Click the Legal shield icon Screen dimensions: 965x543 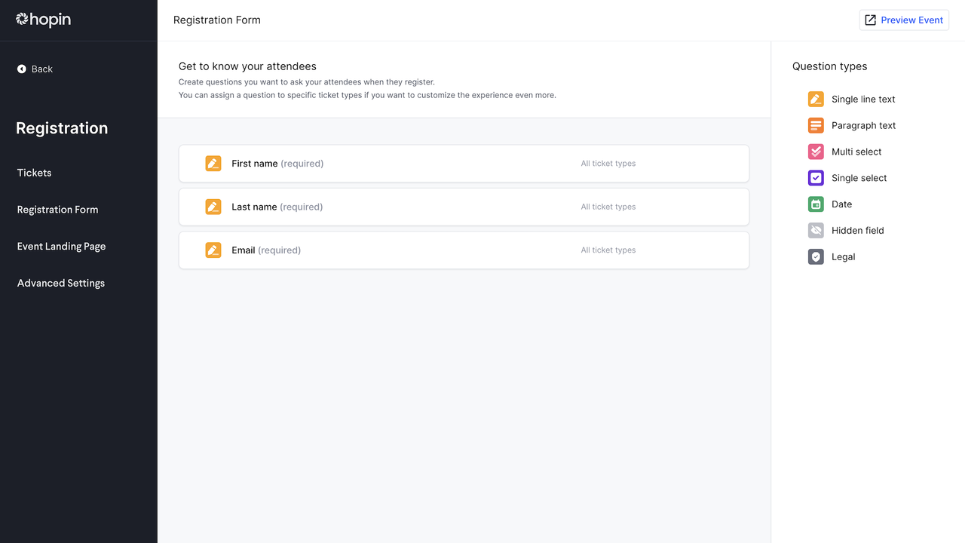(x=816, y=257)
